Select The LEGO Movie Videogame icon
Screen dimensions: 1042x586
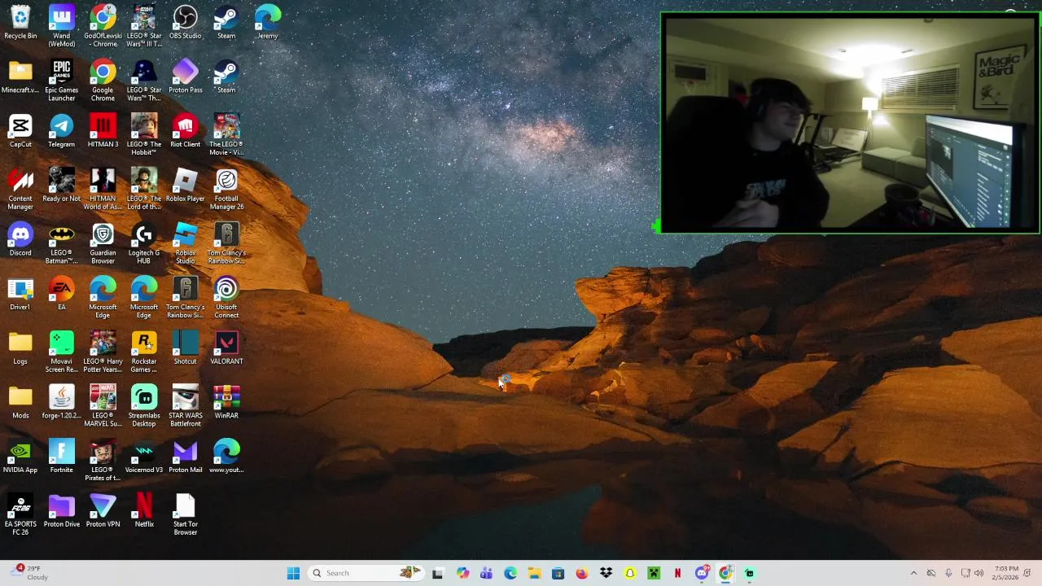point(226,135)
